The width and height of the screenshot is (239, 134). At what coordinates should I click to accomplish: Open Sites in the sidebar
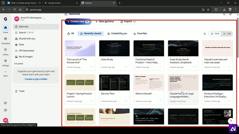coord(36,45)
